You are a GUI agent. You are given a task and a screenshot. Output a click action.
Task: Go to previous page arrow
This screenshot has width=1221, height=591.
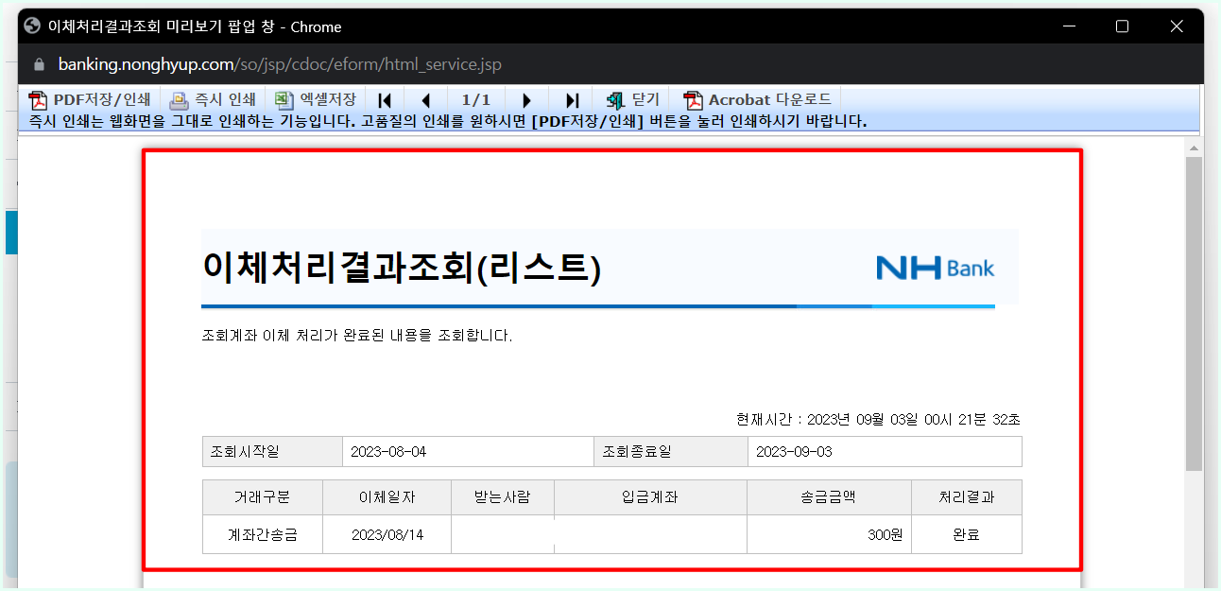point(426,99)
